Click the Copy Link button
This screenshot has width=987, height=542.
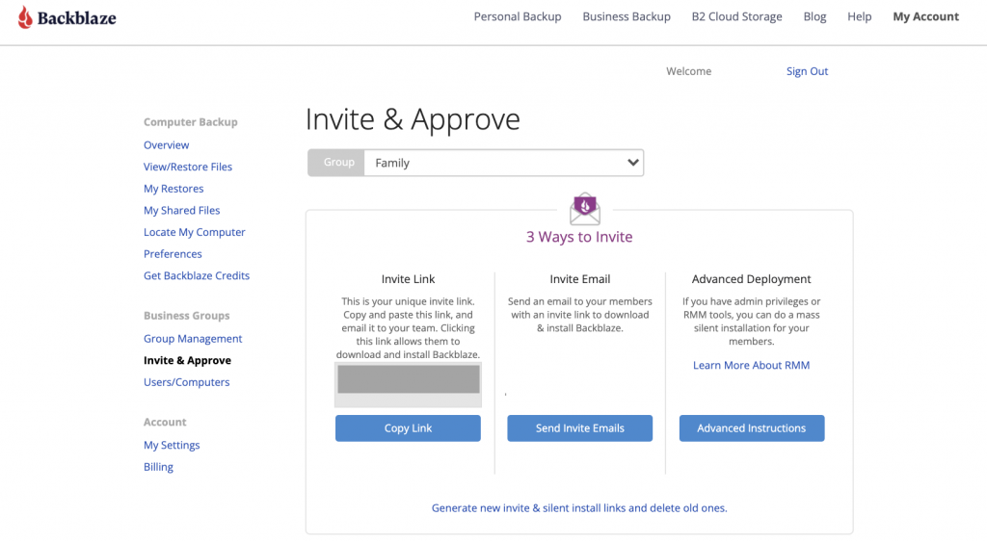point(408,428)
